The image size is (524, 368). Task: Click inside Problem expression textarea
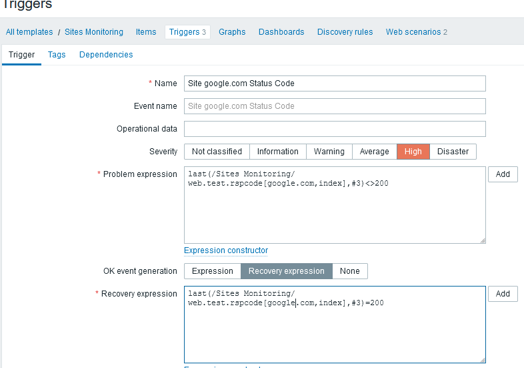click(x=335, y=205)
